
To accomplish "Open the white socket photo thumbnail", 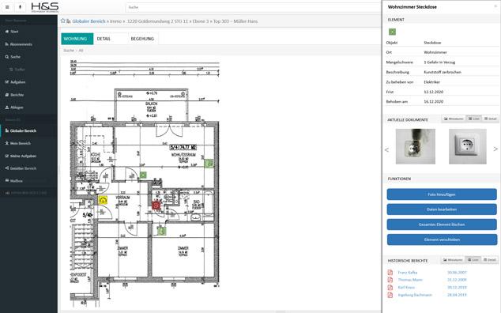I will coord(468,146).
